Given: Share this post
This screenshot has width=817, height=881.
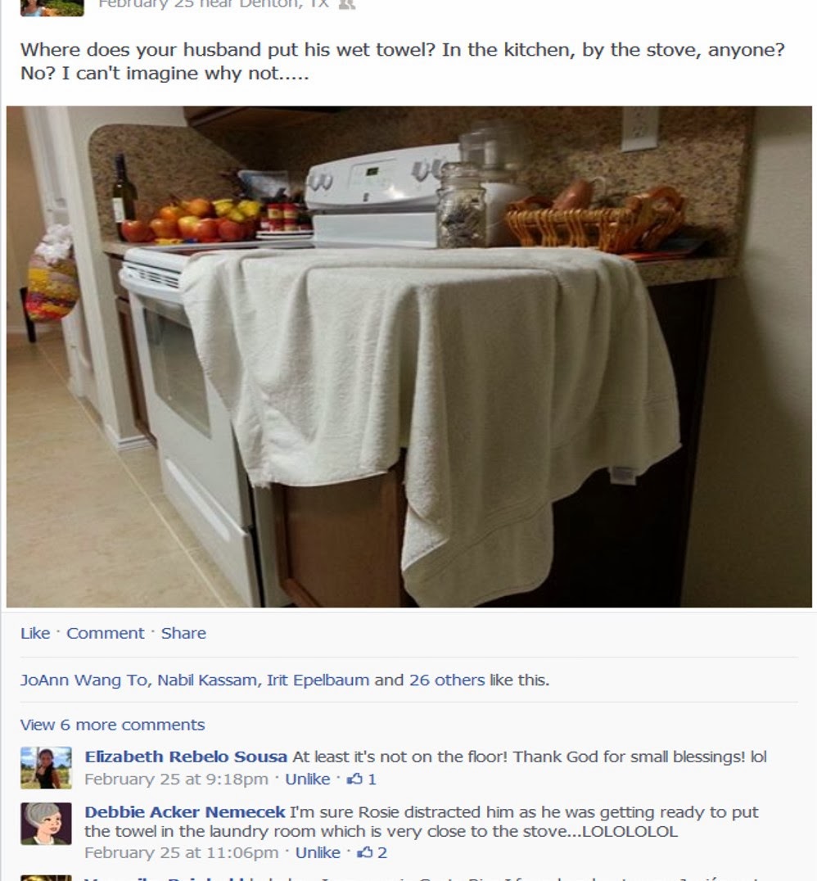Looking at the screenshot, I should pyautogui.click(x=183, y=633).
